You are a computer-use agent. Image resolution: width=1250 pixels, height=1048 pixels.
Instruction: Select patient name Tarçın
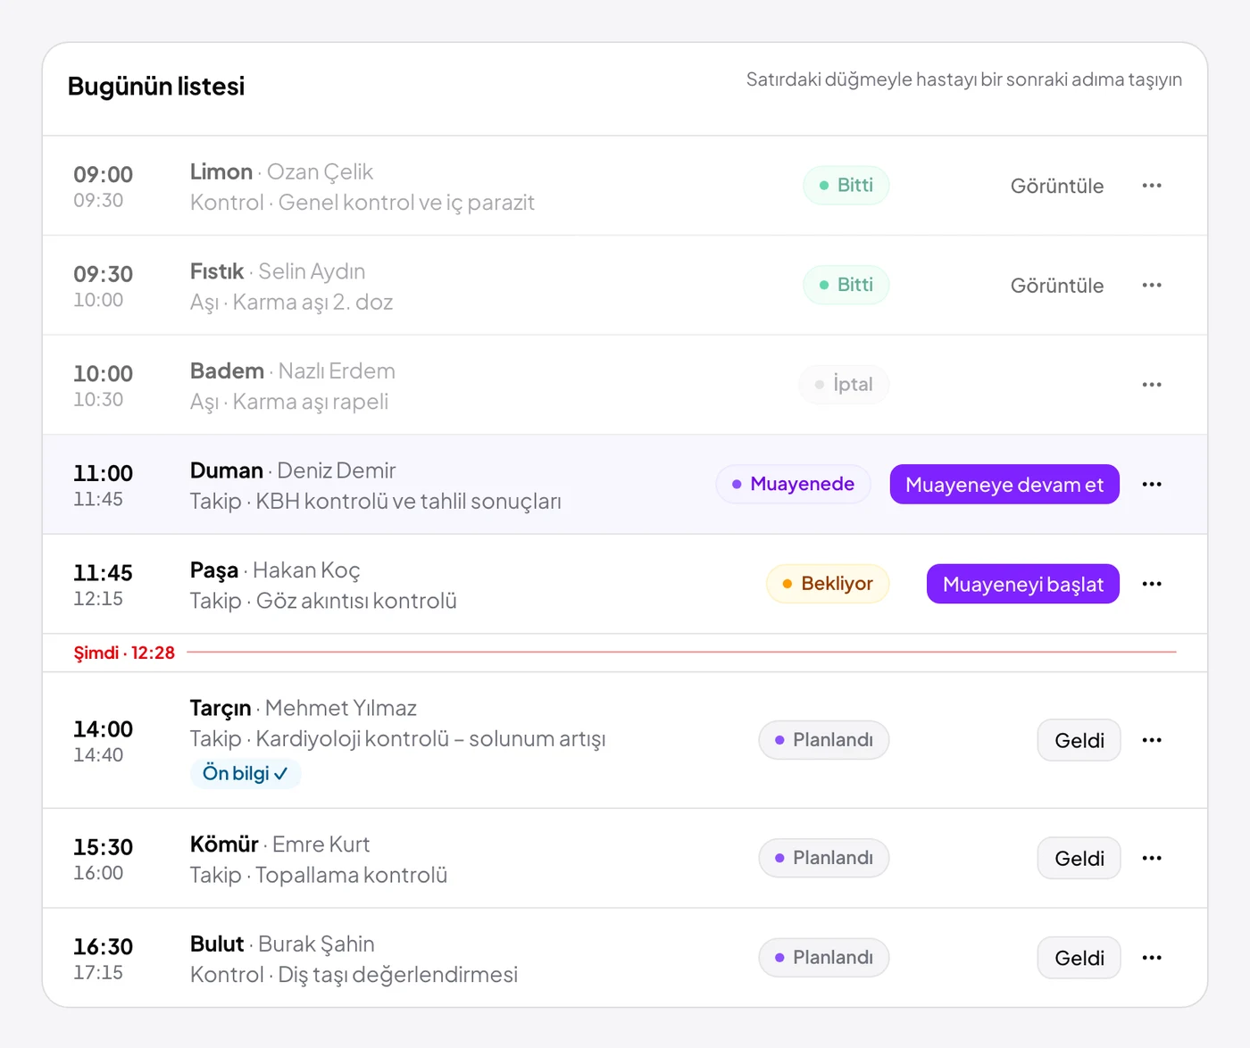221,708
